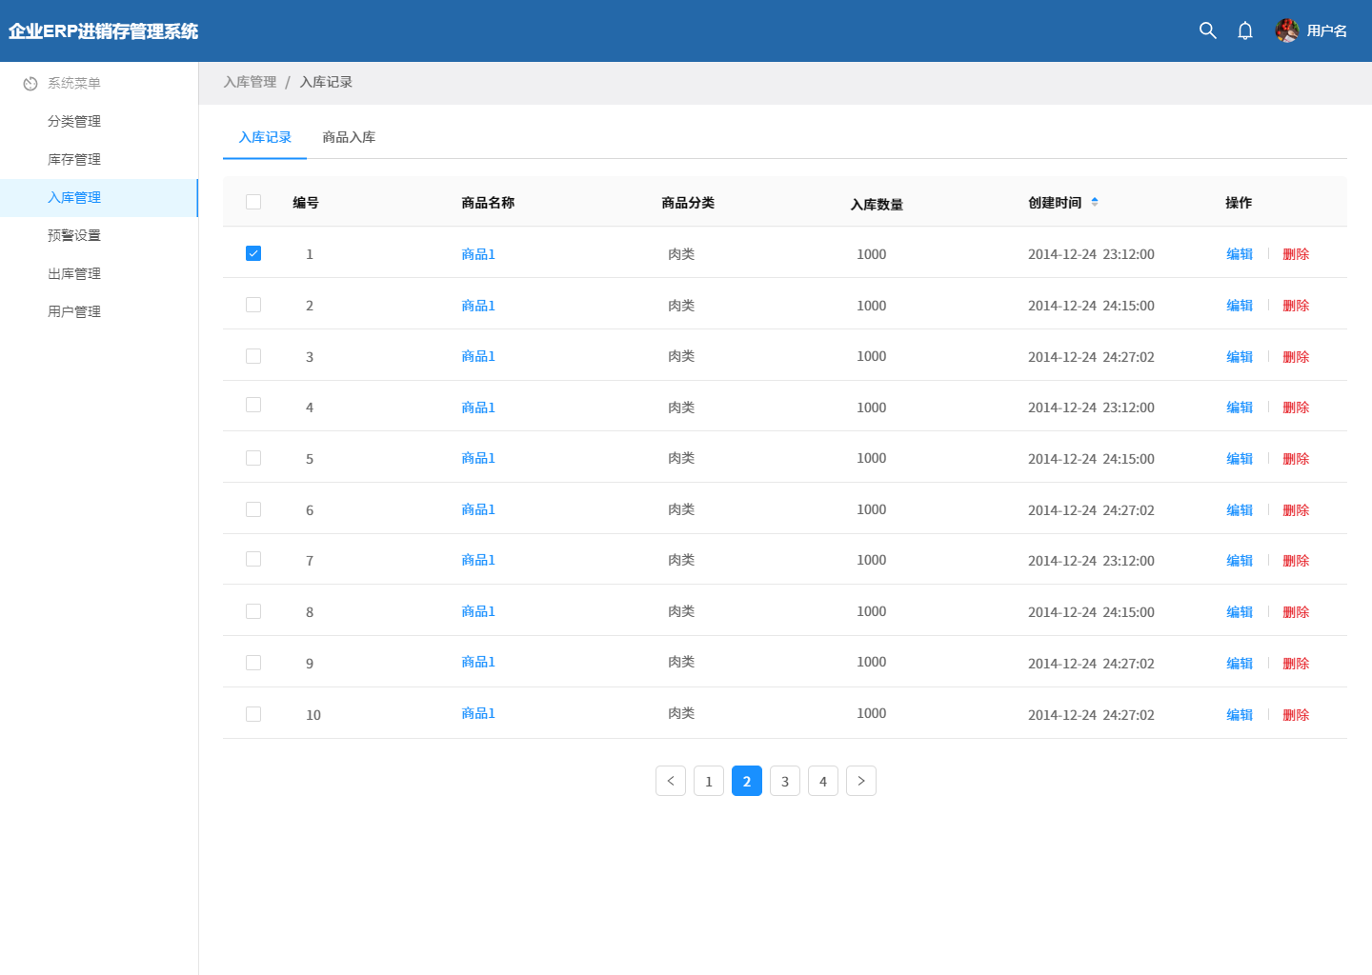
Task: Check the checkbox for row 6
Action: [253, 509]
